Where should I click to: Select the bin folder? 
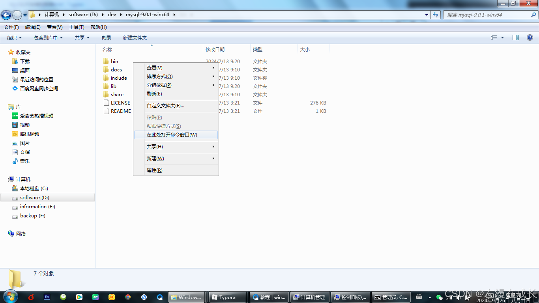[x=115, y=61]
